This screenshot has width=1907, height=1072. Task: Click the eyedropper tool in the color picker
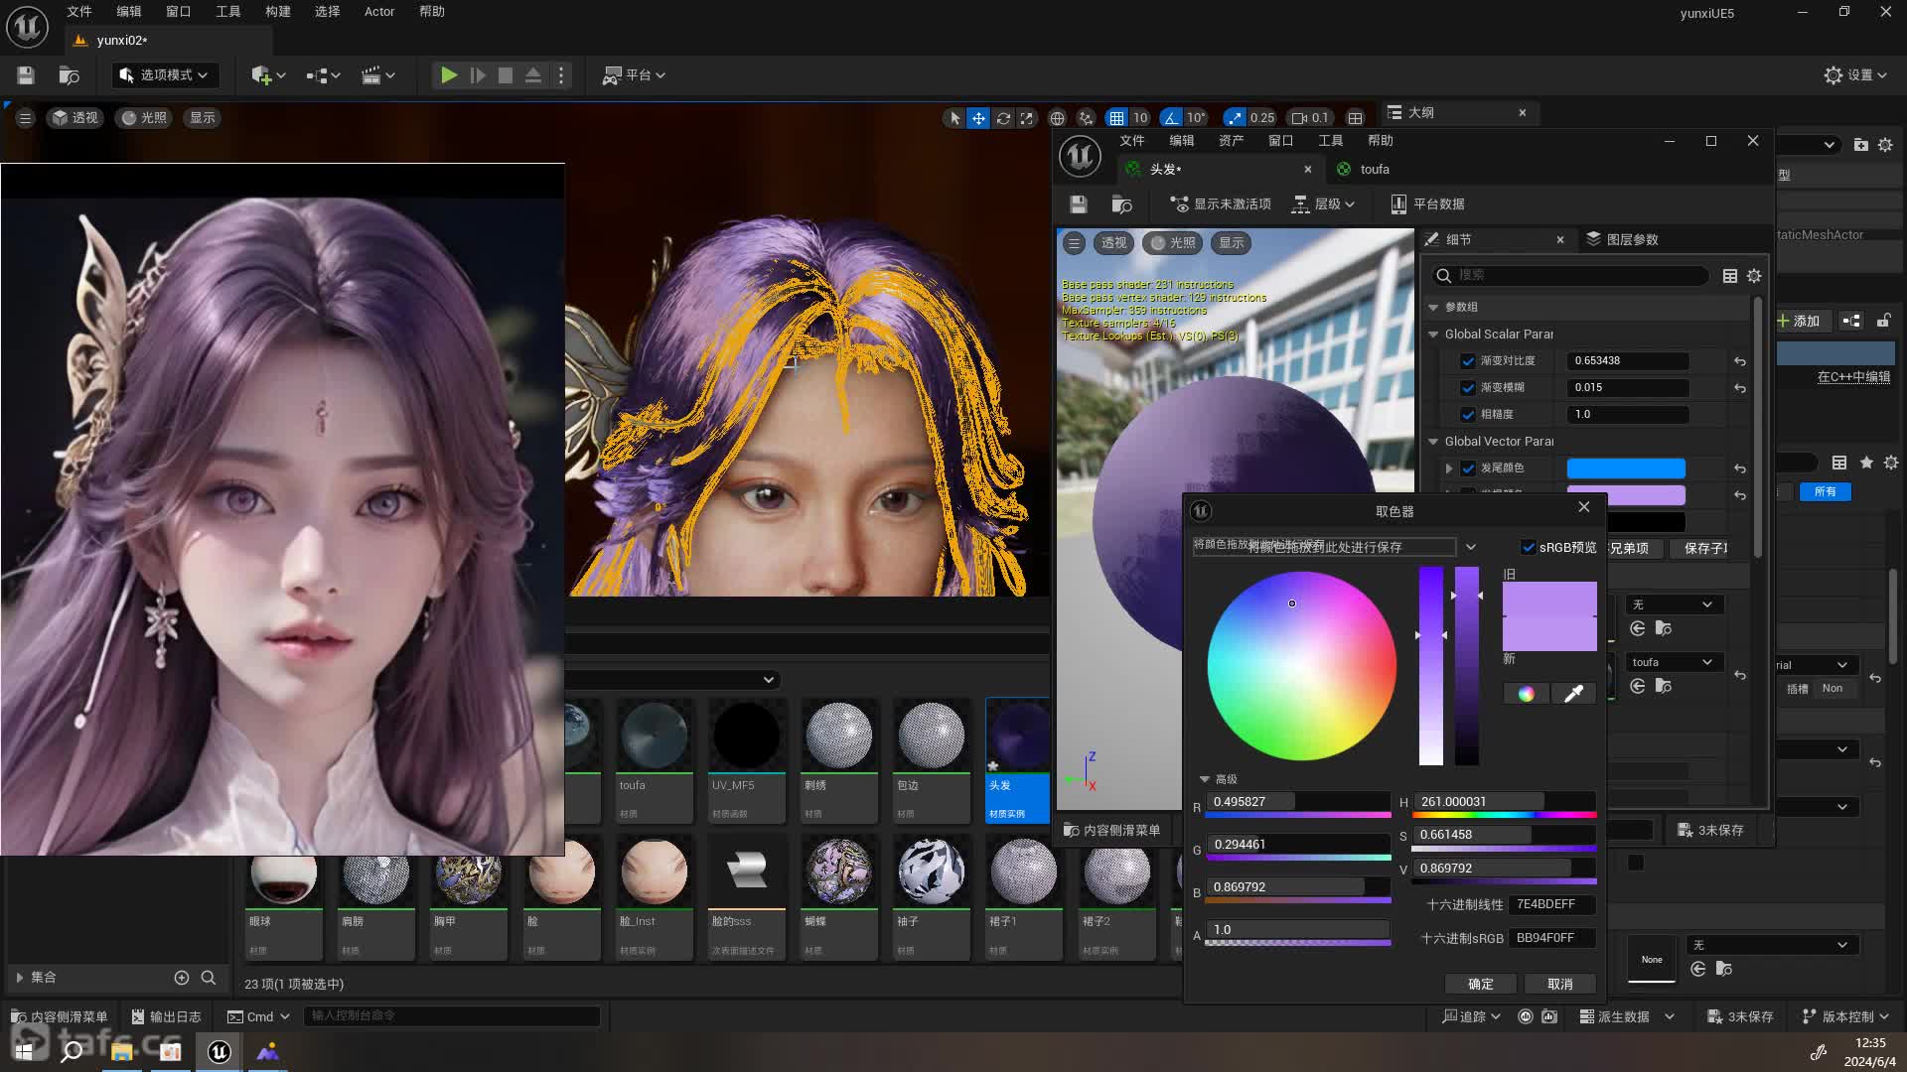click(1573, 694)
